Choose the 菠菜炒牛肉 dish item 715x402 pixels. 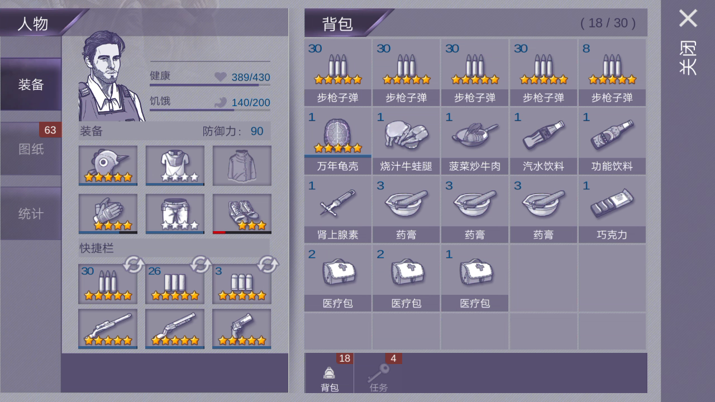(x=475, y=141)
